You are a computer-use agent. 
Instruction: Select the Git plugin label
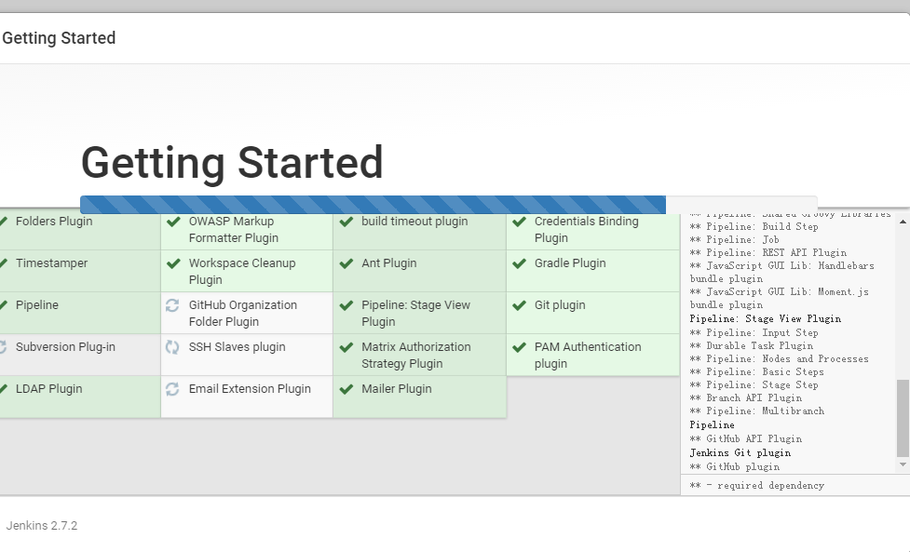pyautogui.click(x=560, y=305)
